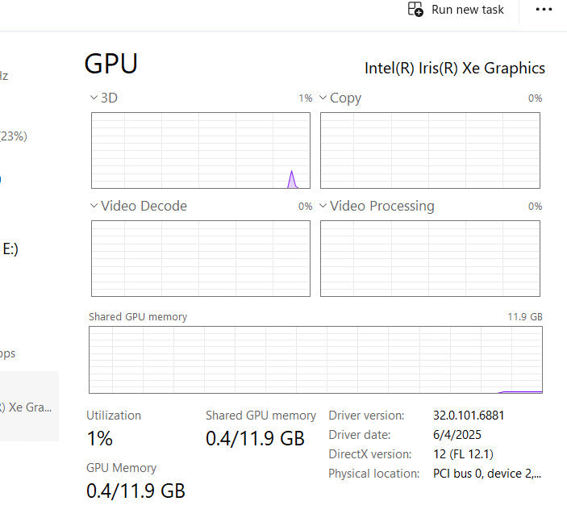Click the Shared GPU memory graph
The width and height of the screenshot is (567, 518).
pos(315,360)
